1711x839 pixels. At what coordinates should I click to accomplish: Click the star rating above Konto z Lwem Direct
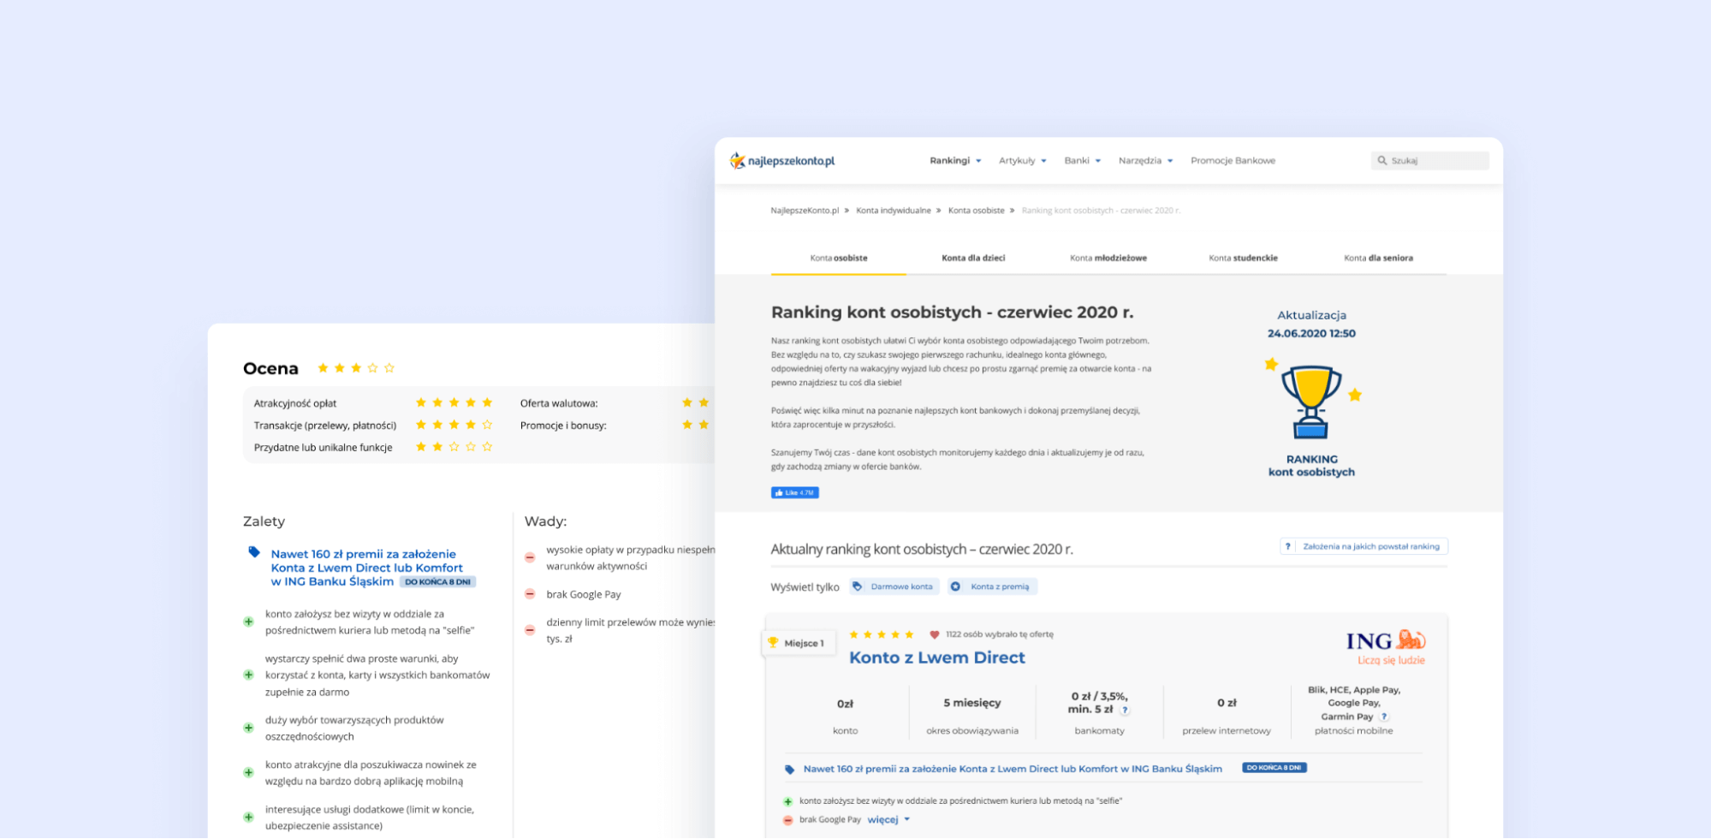point(882,634)
